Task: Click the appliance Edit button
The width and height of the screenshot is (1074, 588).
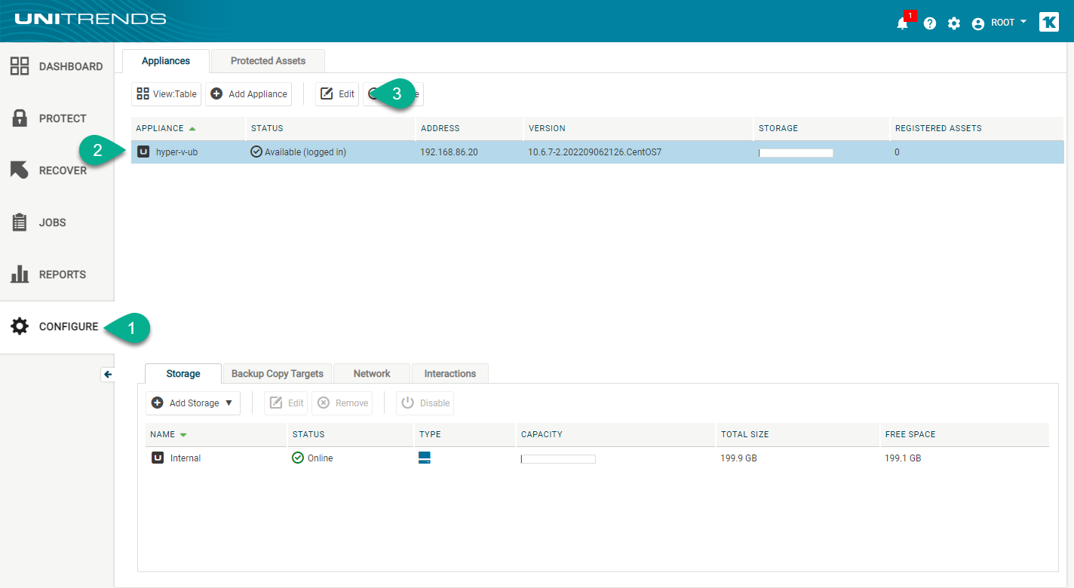Action: point(337,94)
